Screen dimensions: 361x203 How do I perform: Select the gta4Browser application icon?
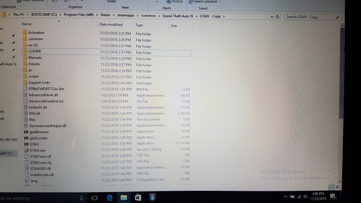[26, 132]
